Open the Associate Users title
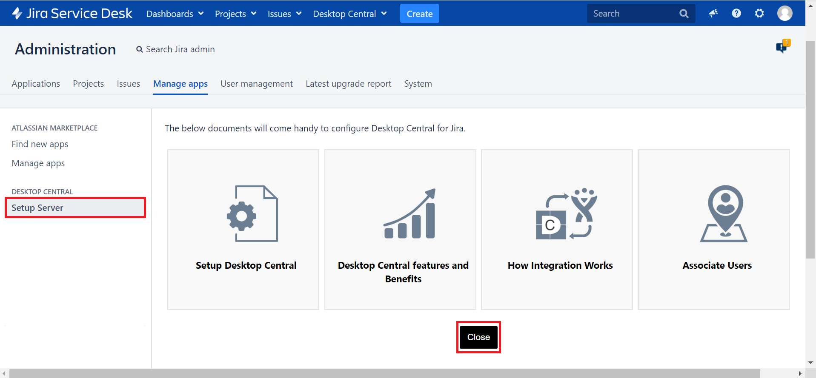 [x=717, y=265]
